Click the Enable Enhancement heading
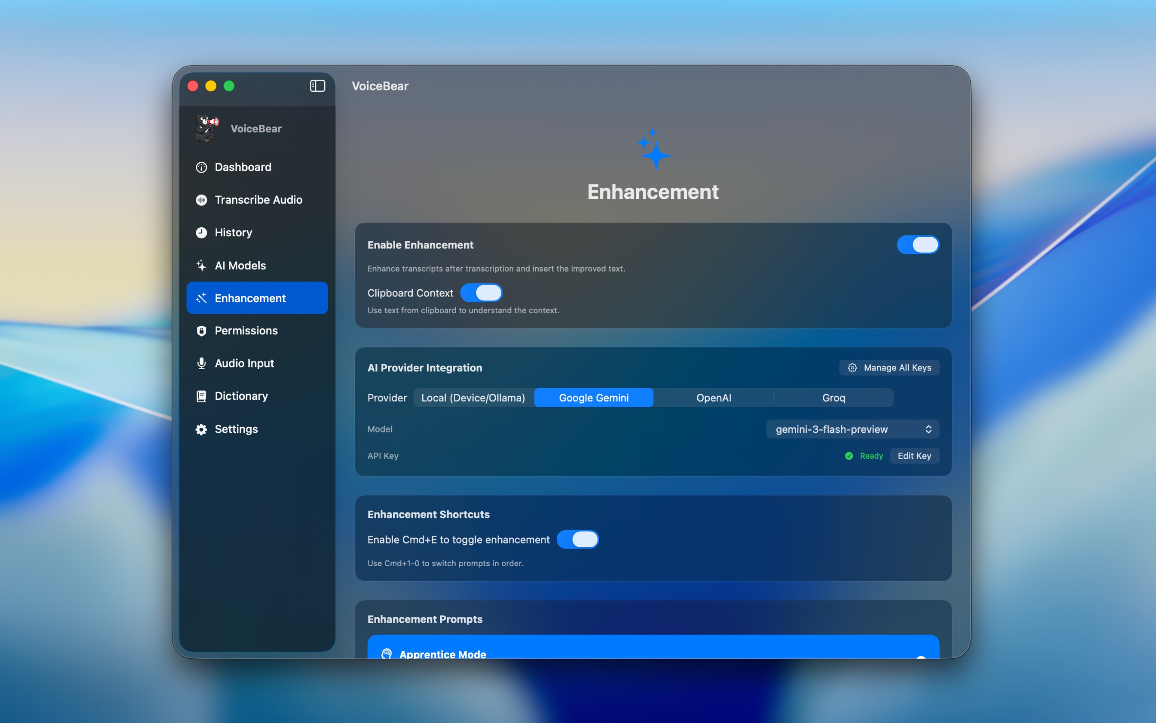Viewport: 1156px width, 723px height. [x=420, y=245]
